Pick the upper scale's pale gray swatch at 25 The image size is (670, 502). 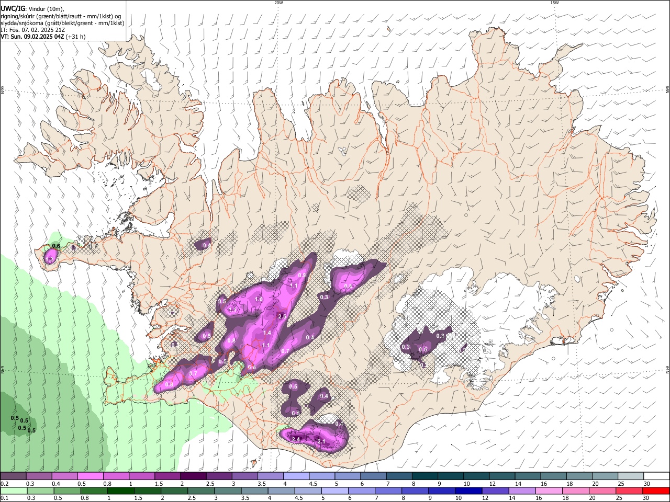click(631, 476)
